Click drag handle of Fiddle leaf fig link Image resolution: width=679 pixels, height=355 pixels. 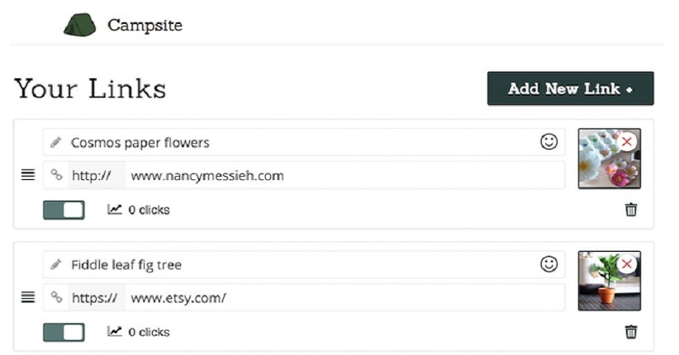[x=28, y=297]
